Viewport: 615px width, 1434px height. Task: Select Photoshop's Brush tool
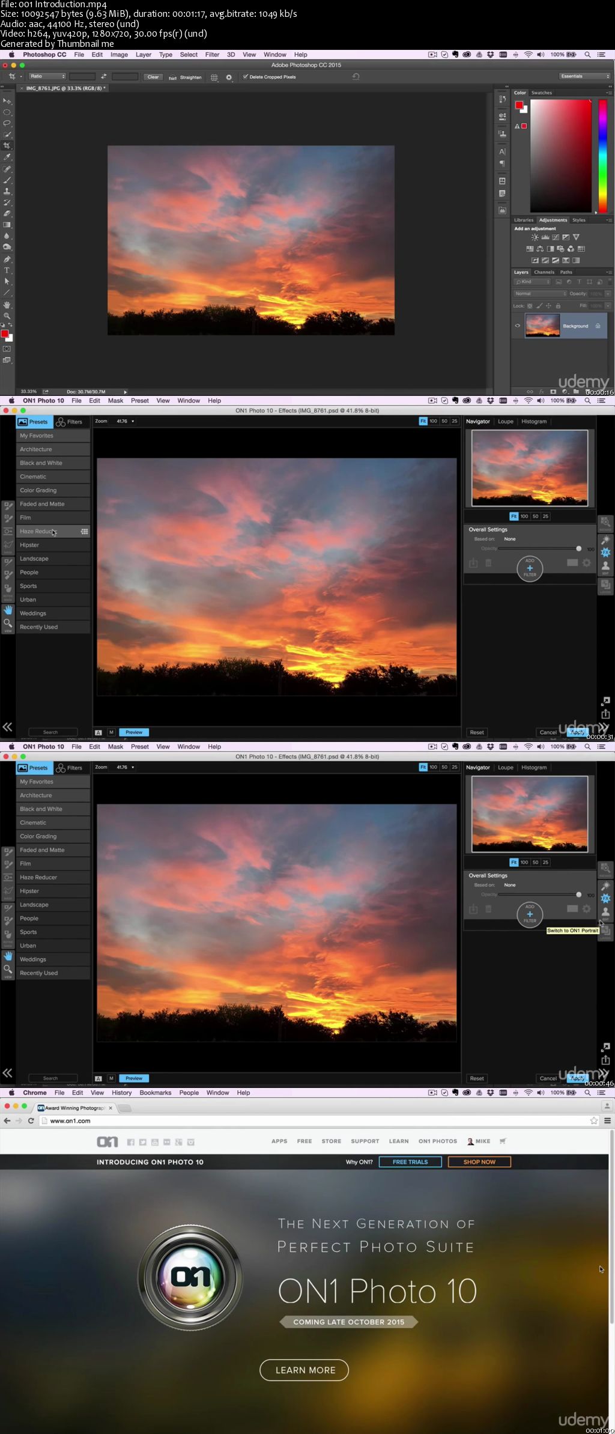click(x=7, y=180)
